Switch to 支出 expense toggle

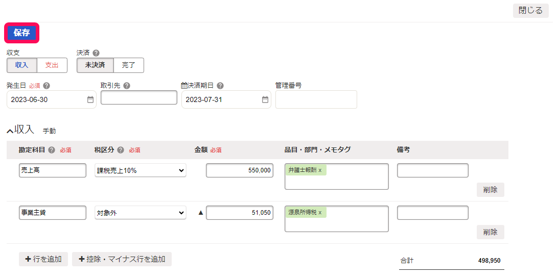[52, 65]
